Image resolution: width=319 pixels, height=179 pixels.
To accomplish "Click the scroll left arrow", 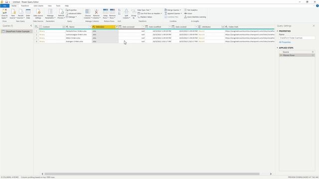I will pyautogui.click(x=42, y=174).
